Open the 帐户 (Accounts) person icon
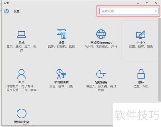 (22, 74)
